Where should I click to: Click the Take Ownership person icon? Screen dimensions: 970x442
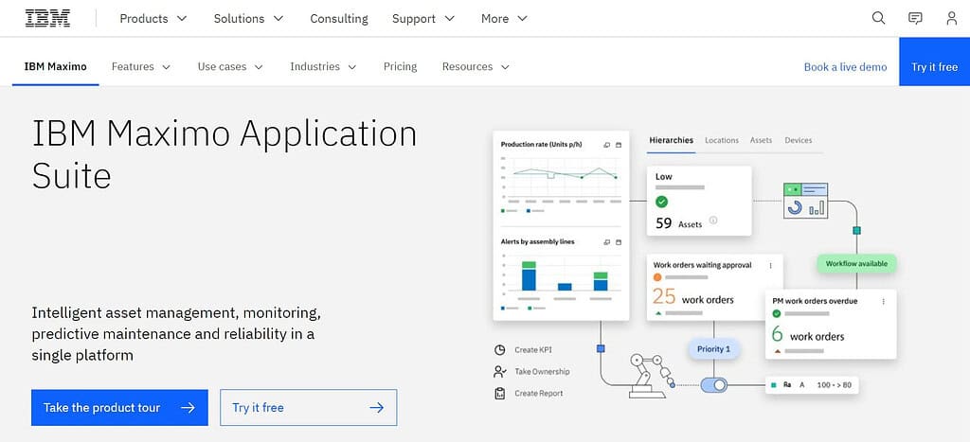(x=500, y=372)
